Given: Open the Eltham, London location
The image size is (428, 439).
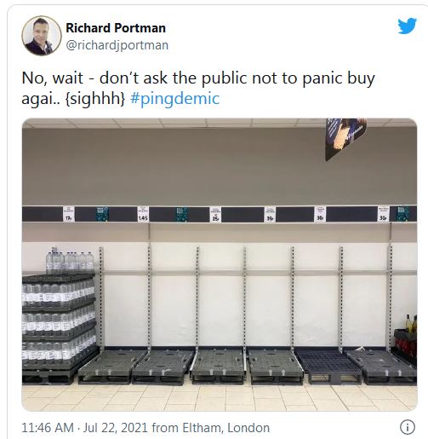Looking at the screenshot, I should tap(225, 428).
